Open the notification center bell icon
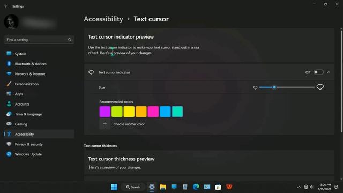The width and height of the screenshot is (343, 193). pyautogui.click(x=336, y=187)
